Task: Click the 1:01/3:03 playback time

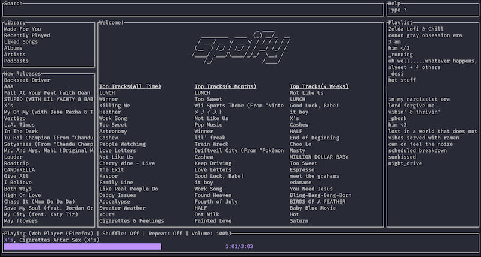Action: (x=239, y=247)
